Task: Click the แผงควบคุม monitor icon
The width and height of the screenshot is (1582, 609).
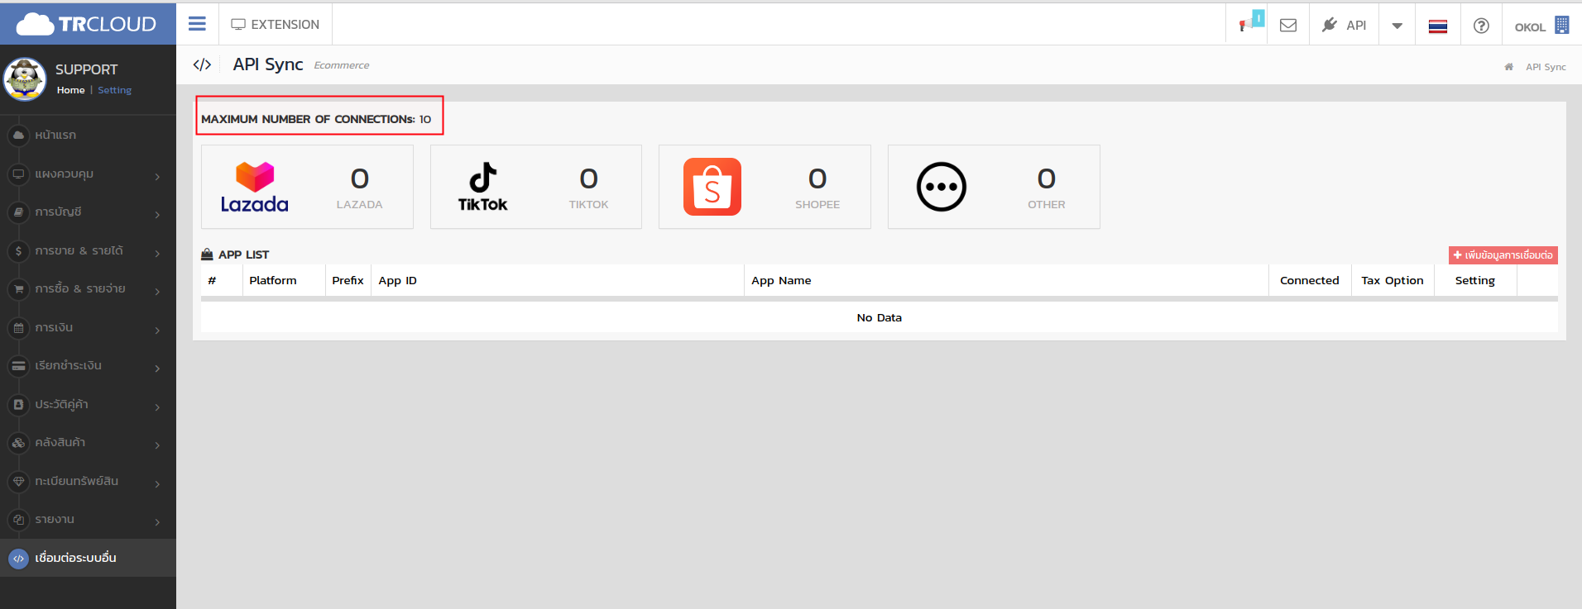Action: tap(18, 174)
